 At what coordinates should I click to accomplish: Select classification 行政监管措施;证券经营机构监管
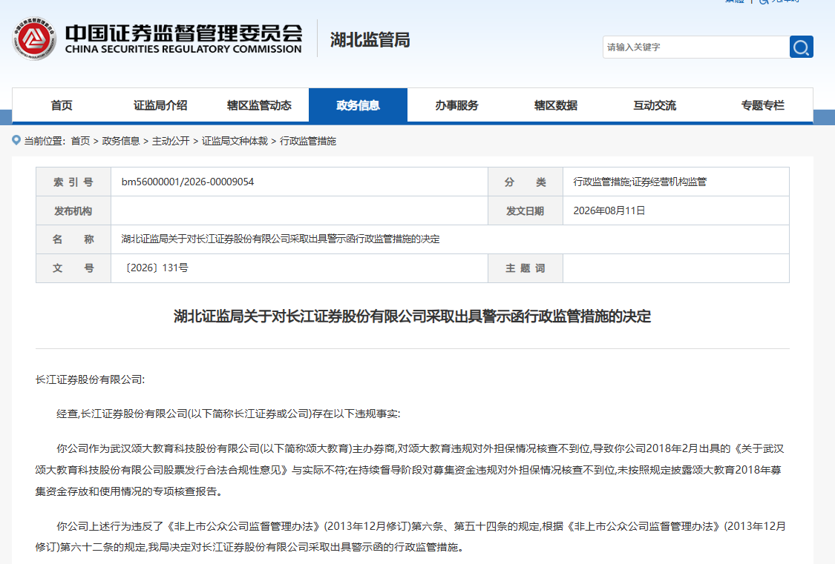(x=640, y=182)
